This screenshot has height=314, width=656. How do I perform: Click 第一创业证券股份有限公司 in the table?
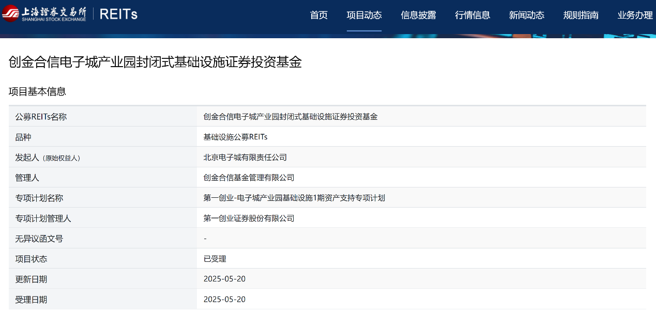(x=249, y=218)
